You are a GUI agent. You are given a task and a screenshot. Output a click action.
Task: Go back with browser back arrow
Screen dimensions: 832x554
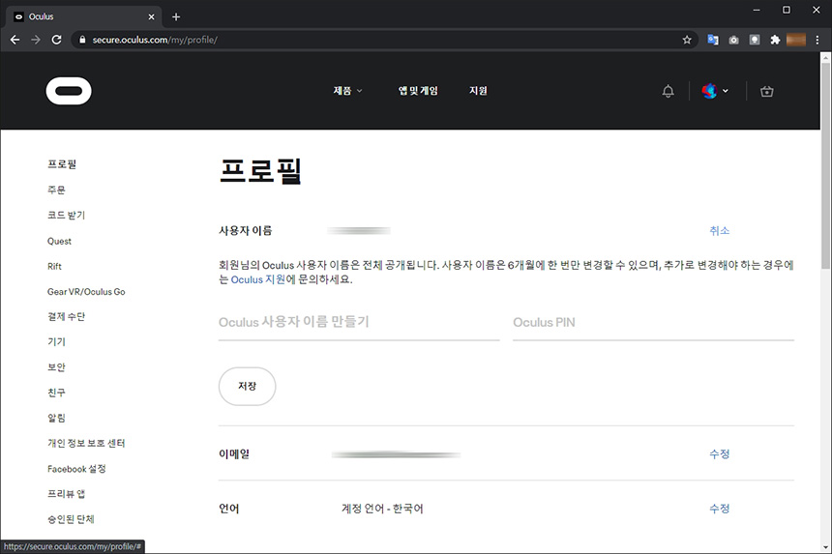tap(15, 40)
